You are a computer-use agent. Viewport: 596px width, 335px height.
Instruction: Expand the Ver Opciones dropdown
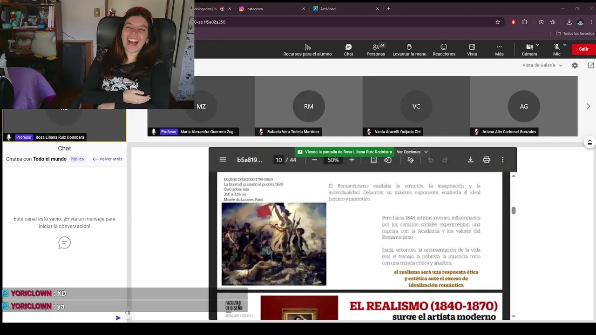pyautogui.click(x=412, y=152)
